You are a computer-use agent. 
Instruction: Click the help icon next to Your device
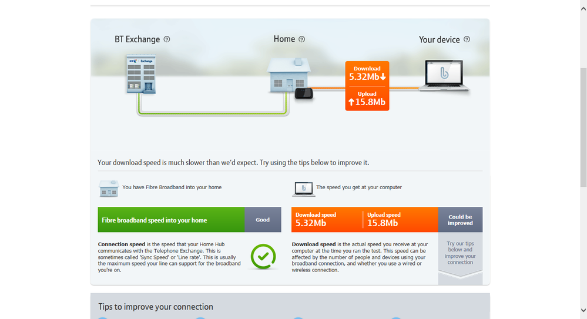point(467,39)
